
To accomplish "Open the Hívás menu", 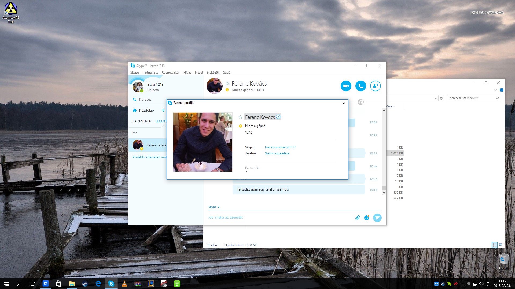I will (187, 73).
